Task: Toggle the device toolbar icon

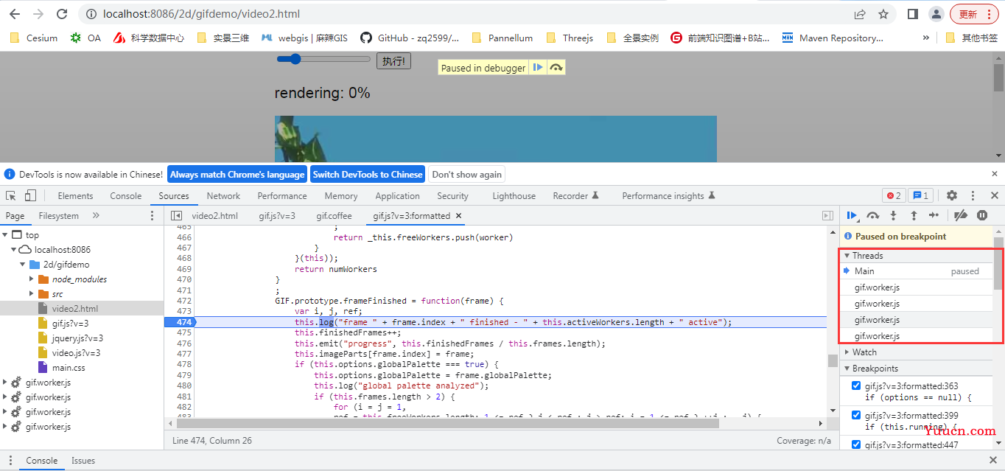Action: click(x=30, y=195)
